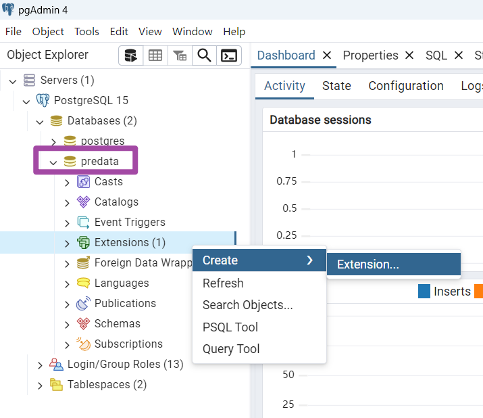Open the Window menu

pyautogui.click(x=193, y=32)
